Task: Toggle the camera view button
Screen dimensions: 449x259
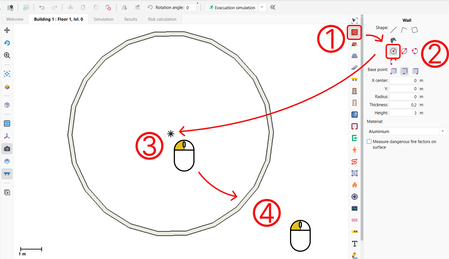Action: (7, 149)
